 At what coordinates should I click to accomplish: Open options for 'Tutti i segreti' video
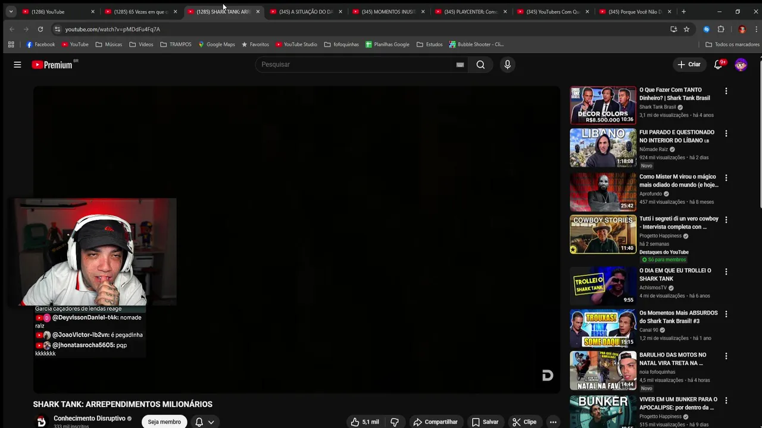pos(726,219)
